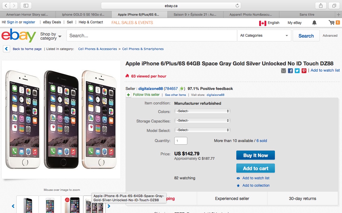
Task: Select the first product thumbnail image
Action: (x=28, y=204)
